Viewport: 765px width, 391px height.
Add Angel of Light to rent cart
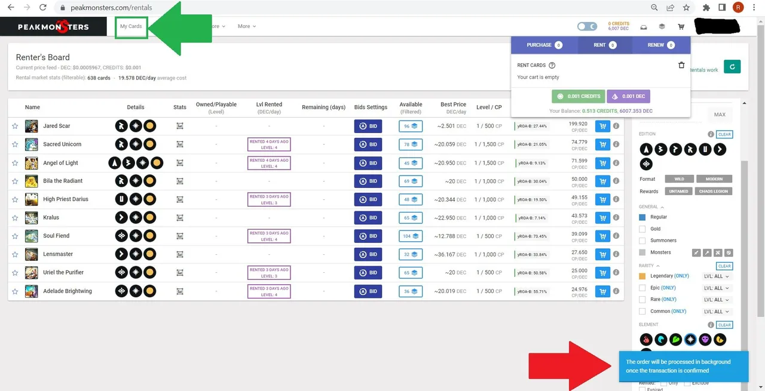coord(602,162)
